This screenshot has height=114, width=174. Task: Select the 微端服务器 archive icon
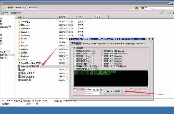click(x=19, y=80)
